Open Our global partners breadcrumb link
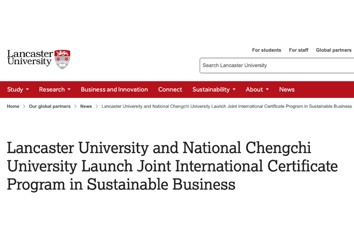This screenshot has width=354, height=236. [50, 106]
